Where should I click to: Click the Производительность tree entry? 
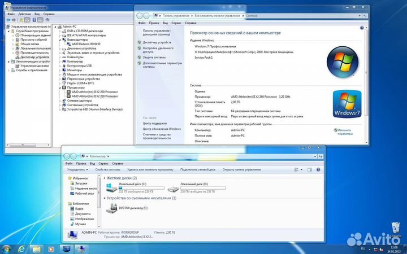coord(34,52)
